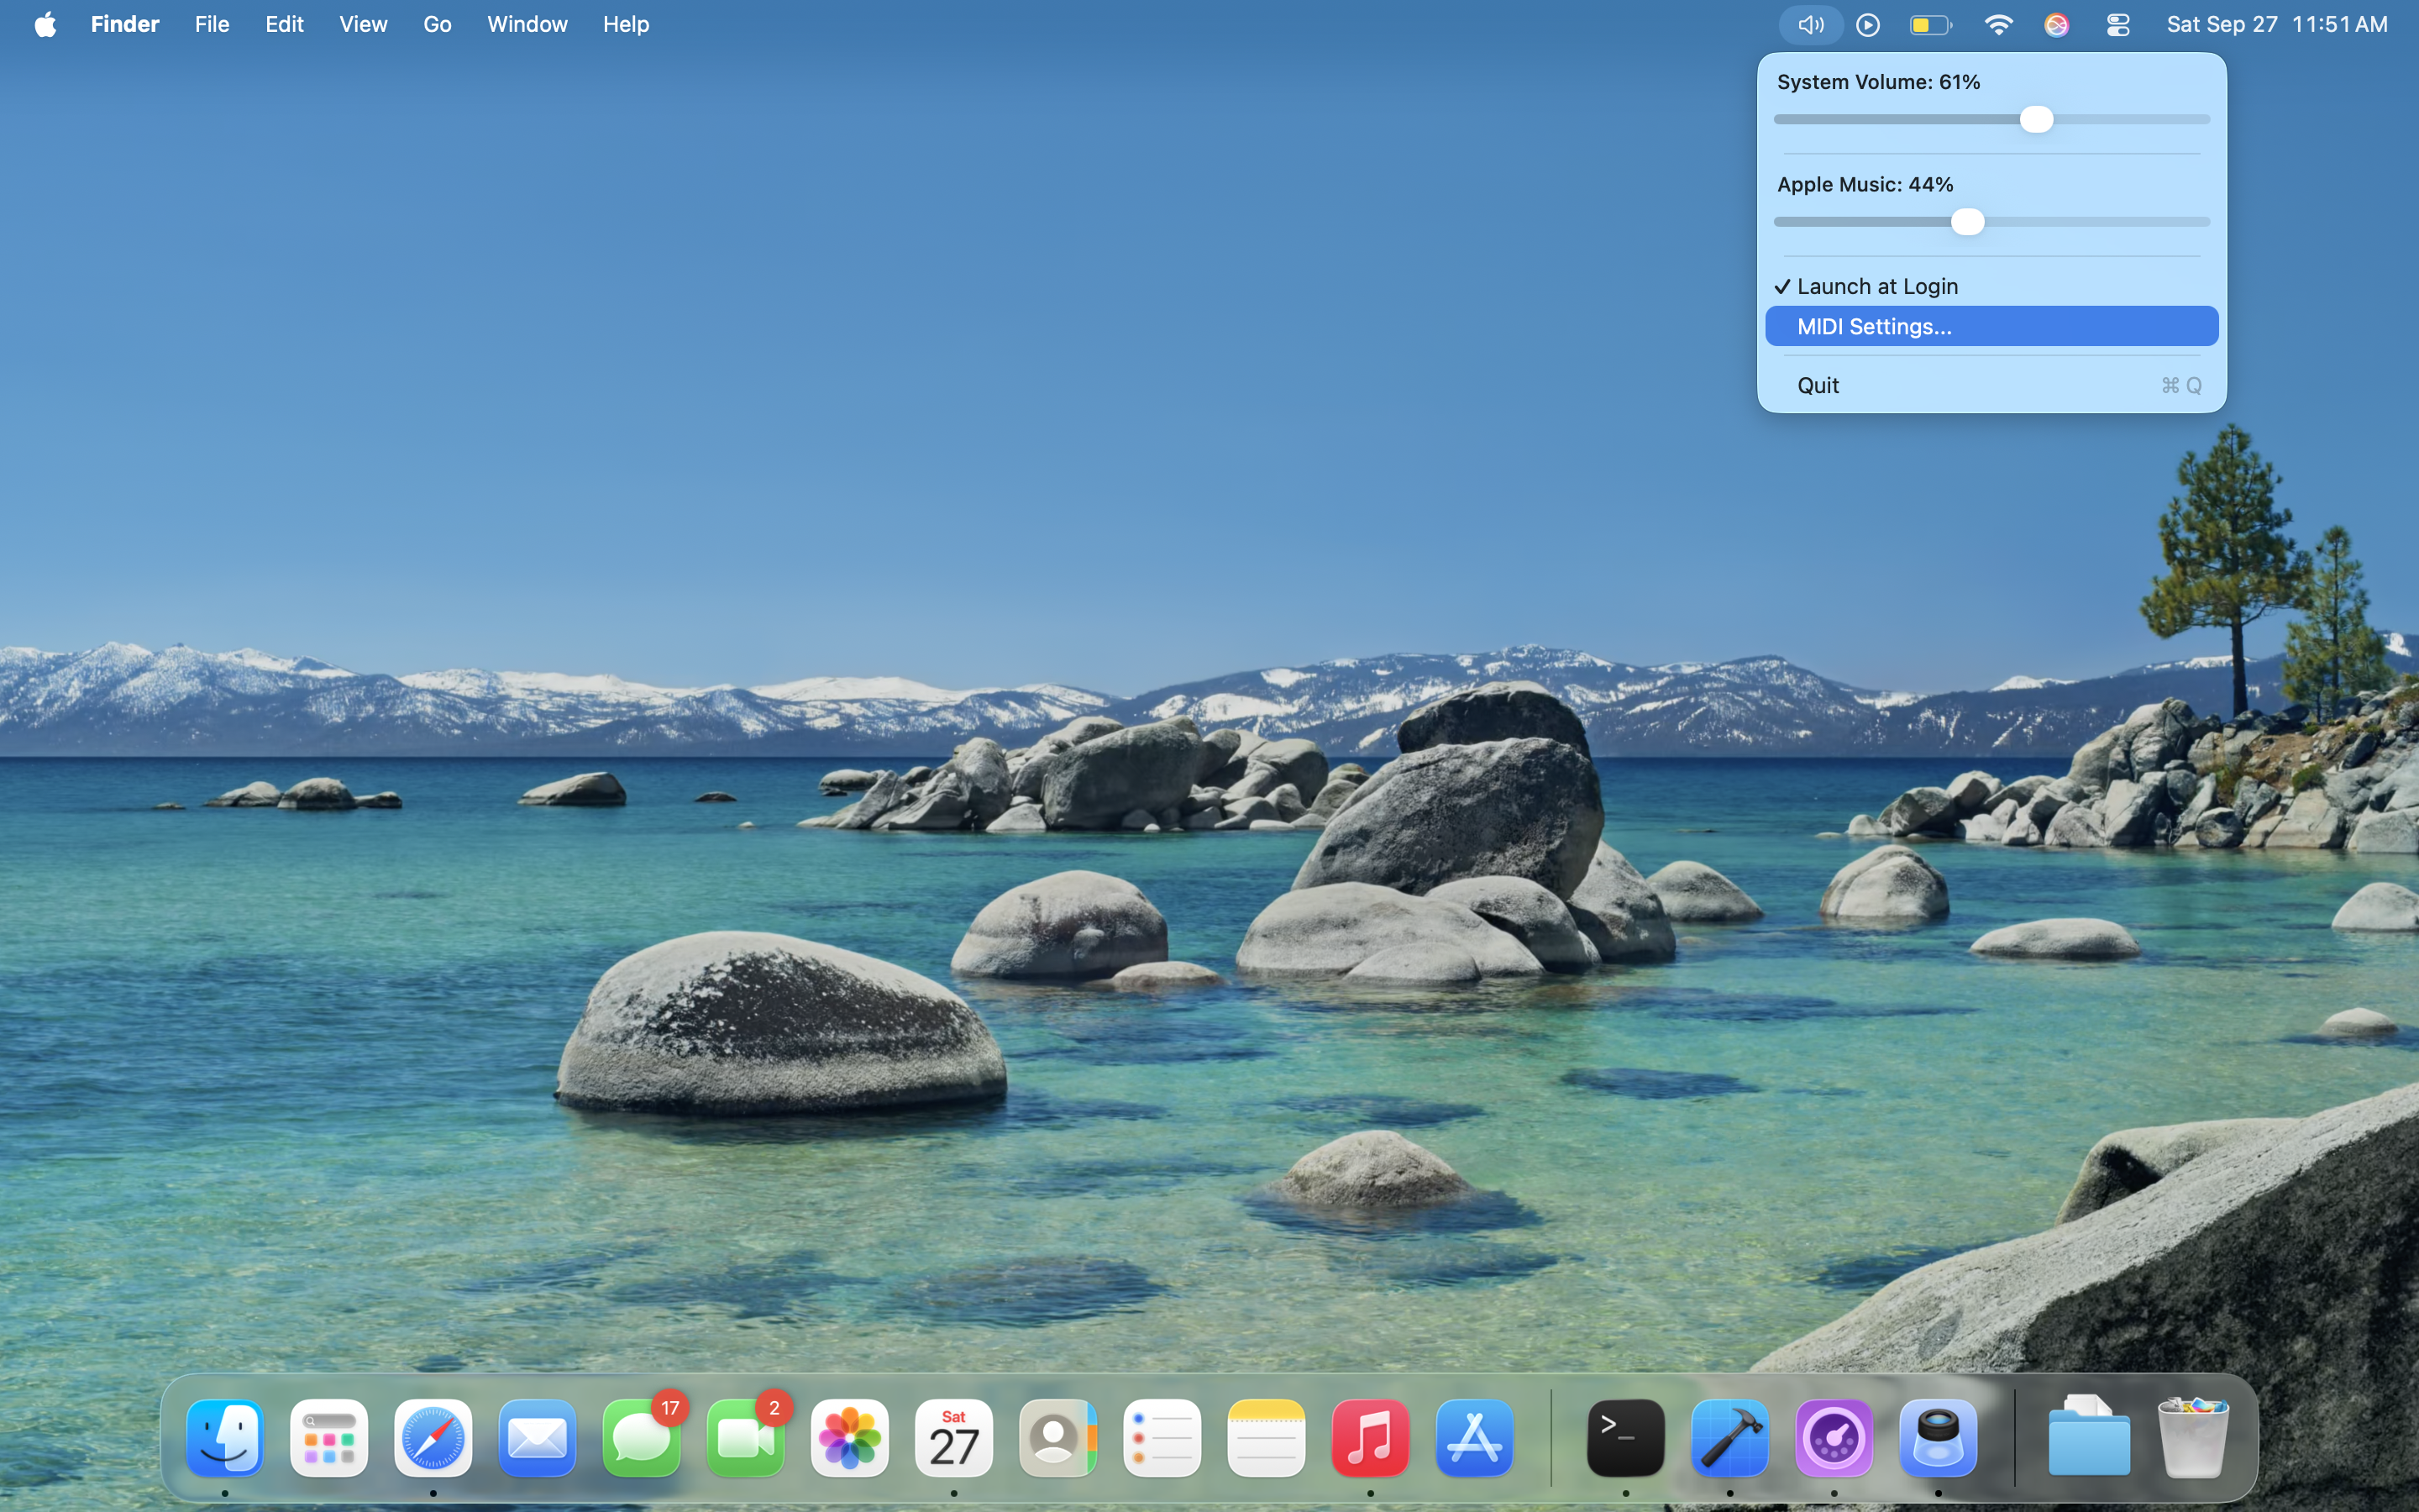This screenshot has height=1512, width=2419.
Task: Open the Wi-Fi status menu
Action: pos(1997,25)
